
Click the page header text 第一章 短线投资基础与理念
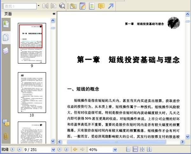click(x=144, y=24)
